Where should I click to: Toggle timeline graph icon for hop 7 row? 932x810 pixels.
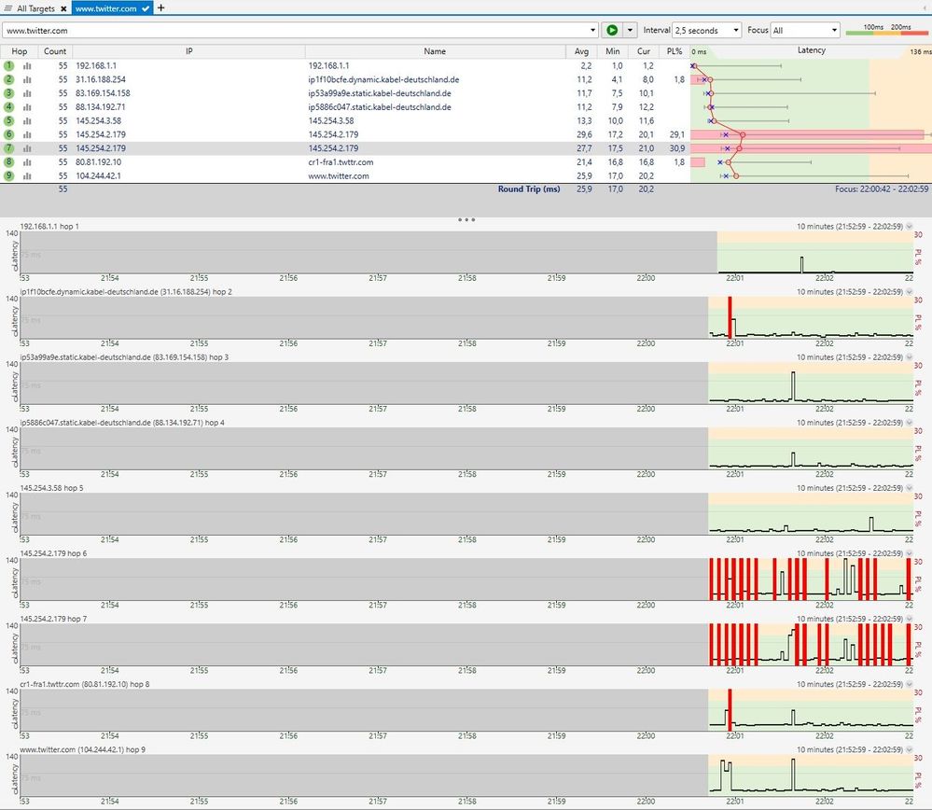[x=27, y=148]
